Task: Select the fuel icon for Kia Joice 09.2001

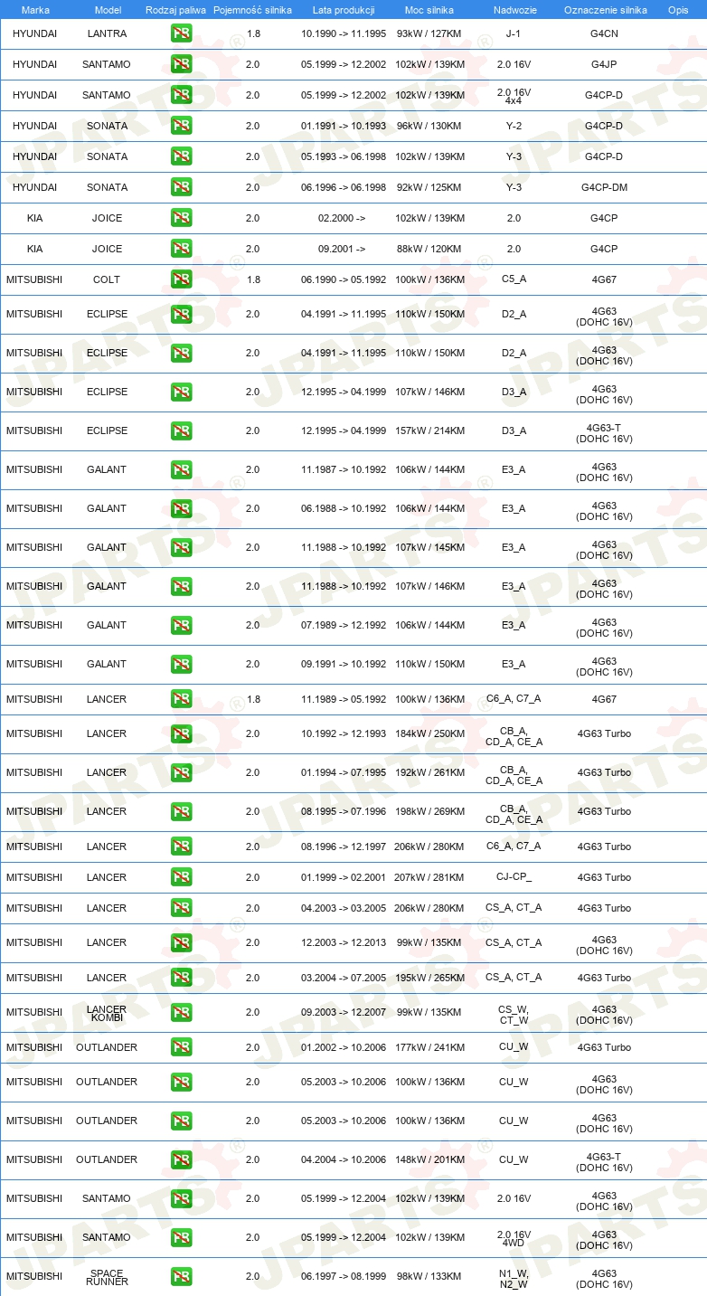Action: pos(181,250)
